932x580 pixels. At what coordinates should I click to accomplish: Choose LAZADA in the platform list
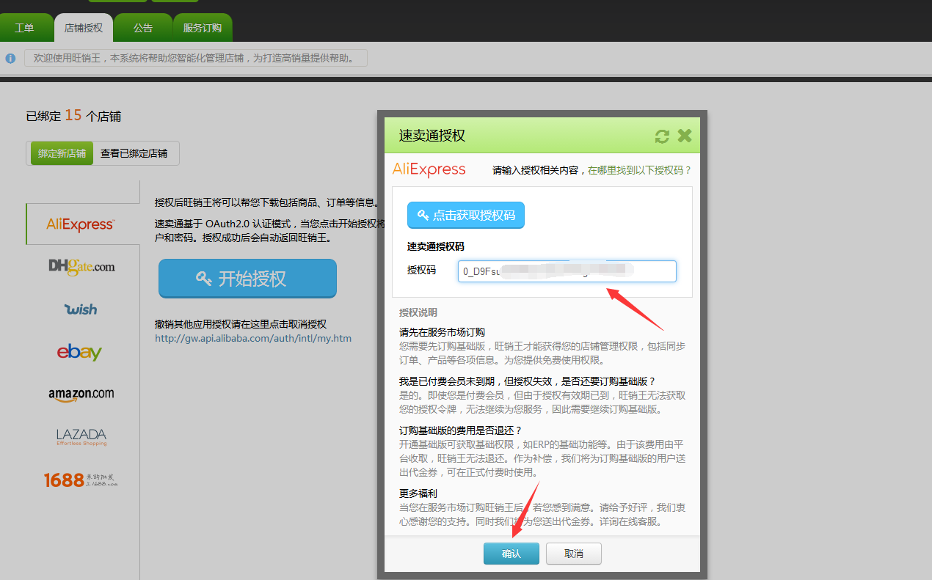pyautogui.click(x=81, y=437)
